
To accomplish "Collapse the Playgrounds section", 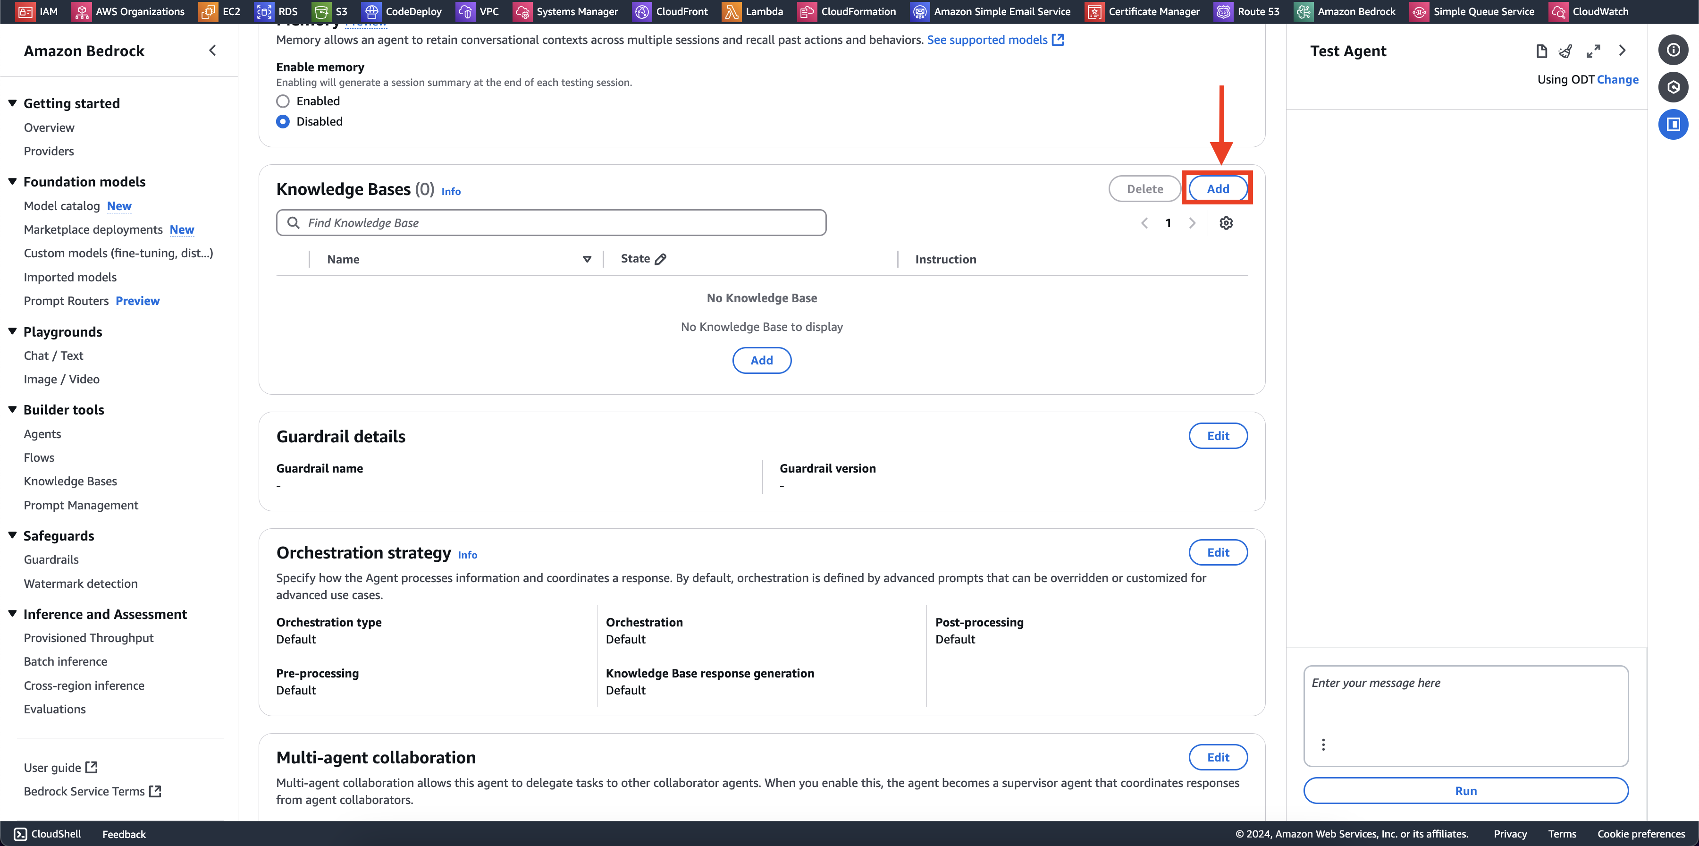I will pyautogui.click(x=13, y=331).
